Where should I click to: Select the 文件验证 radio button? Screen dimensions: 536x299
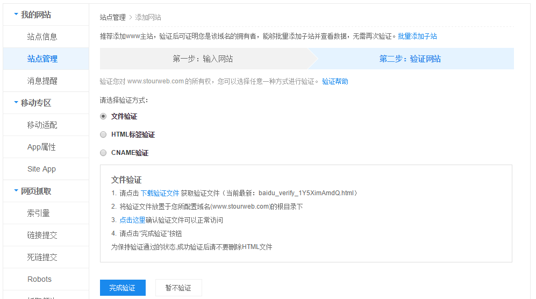coord(103,116)
